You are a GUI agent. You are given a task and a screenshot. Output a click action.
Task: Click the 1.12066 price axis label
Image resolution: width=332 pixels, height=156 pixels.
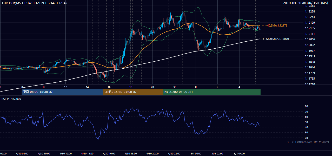[310, 39]
